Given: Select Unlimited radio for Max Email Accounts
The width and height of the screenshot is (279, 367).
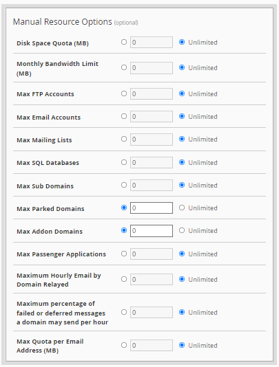Looking at the screenshot, I should pos(182,116).
